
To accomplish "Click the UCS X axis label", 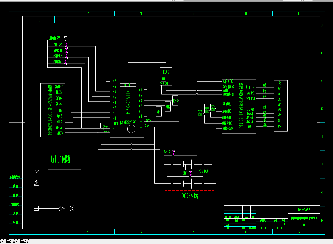I will pyautogui.click(x=72, y=209).
